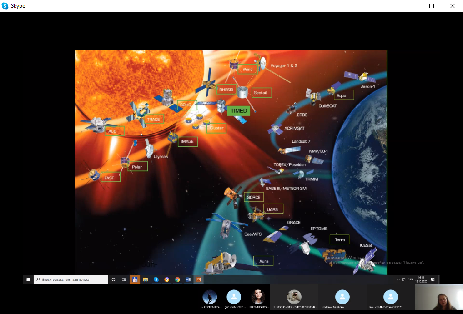Click the orange floppy disk taskbar icon

[x=135, y=279]
